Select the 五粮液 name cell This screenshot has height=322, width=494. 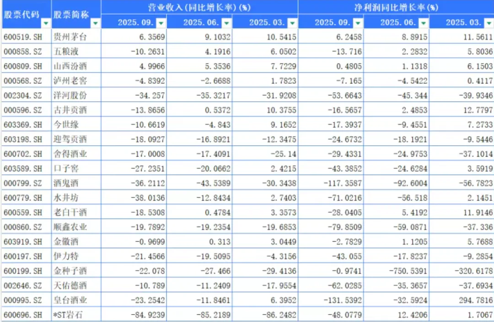tap(76, 51)
